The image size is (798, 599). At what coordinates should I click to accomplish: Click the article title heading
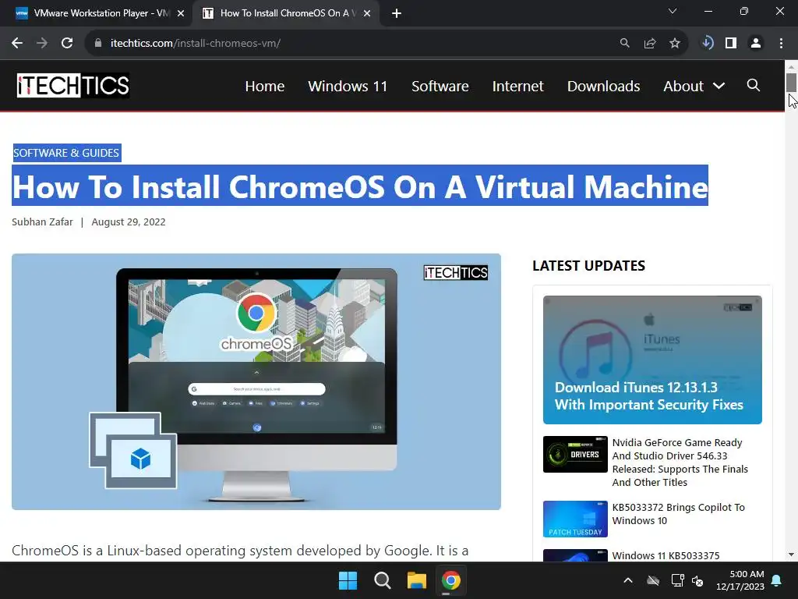(x=360, y=186)
